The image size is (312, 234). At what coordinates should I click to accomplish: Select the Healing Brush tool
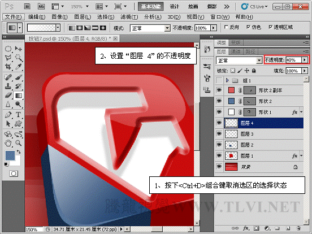click(8, 77)
